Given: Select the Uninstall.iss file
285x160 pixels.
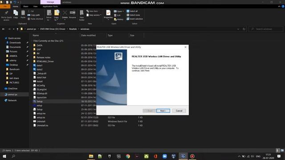Looking at the screenshot, I should coord(42,125).
